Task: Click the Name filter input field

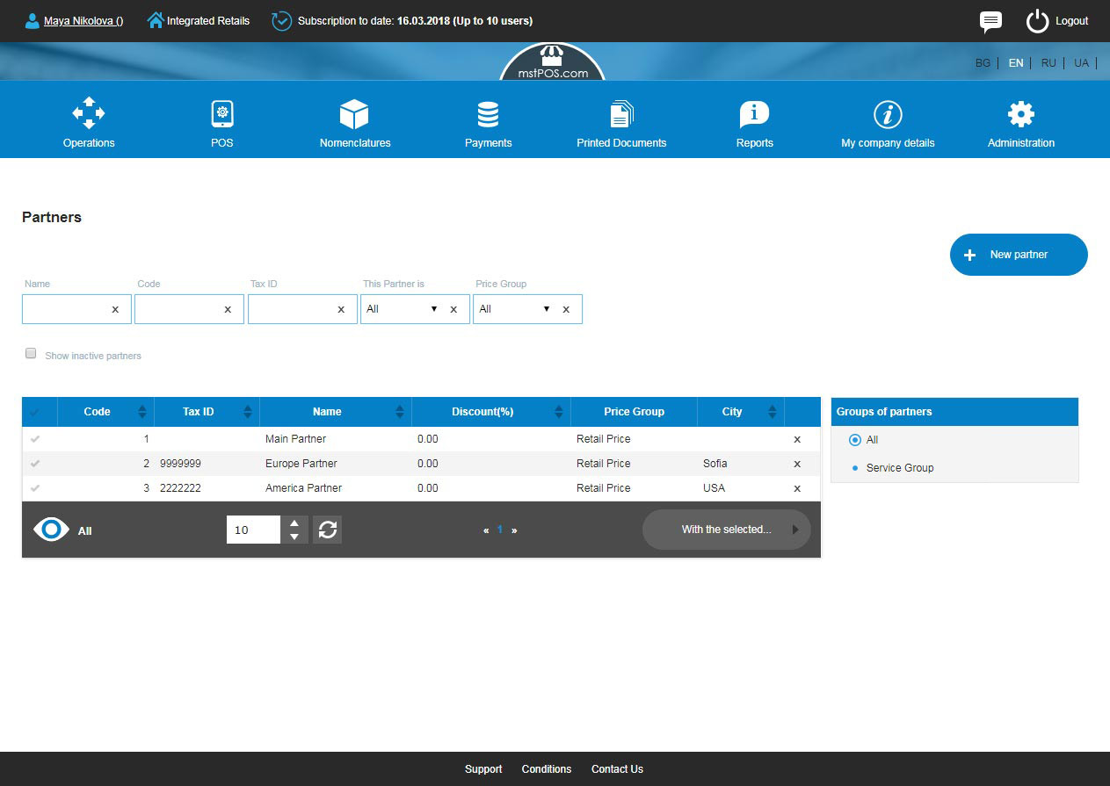Action: point(66,309)
